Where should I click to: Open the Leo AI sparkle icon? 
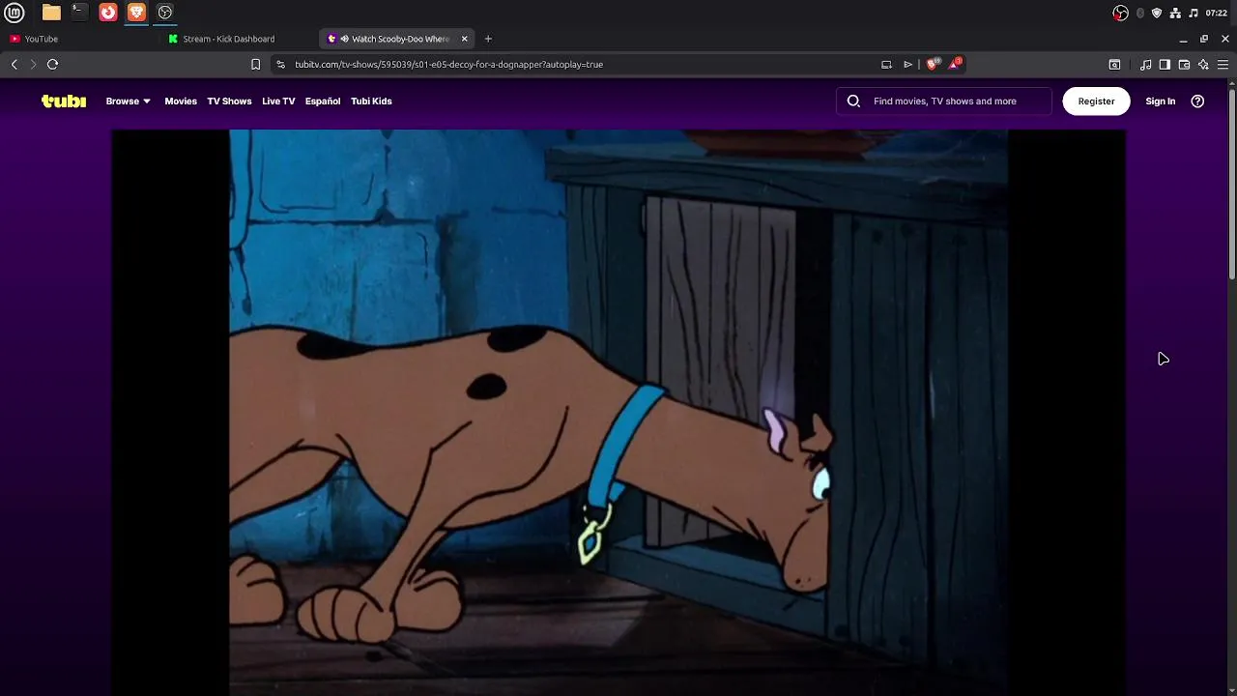point(1203,65)
